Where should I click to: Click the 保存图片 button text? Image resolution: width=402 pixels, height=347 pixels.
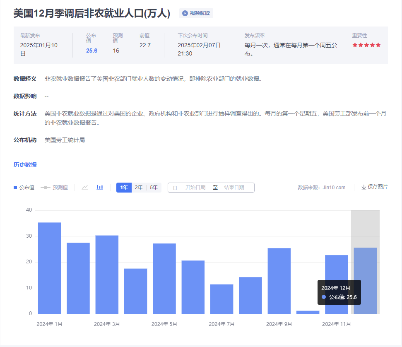point(378,187)
